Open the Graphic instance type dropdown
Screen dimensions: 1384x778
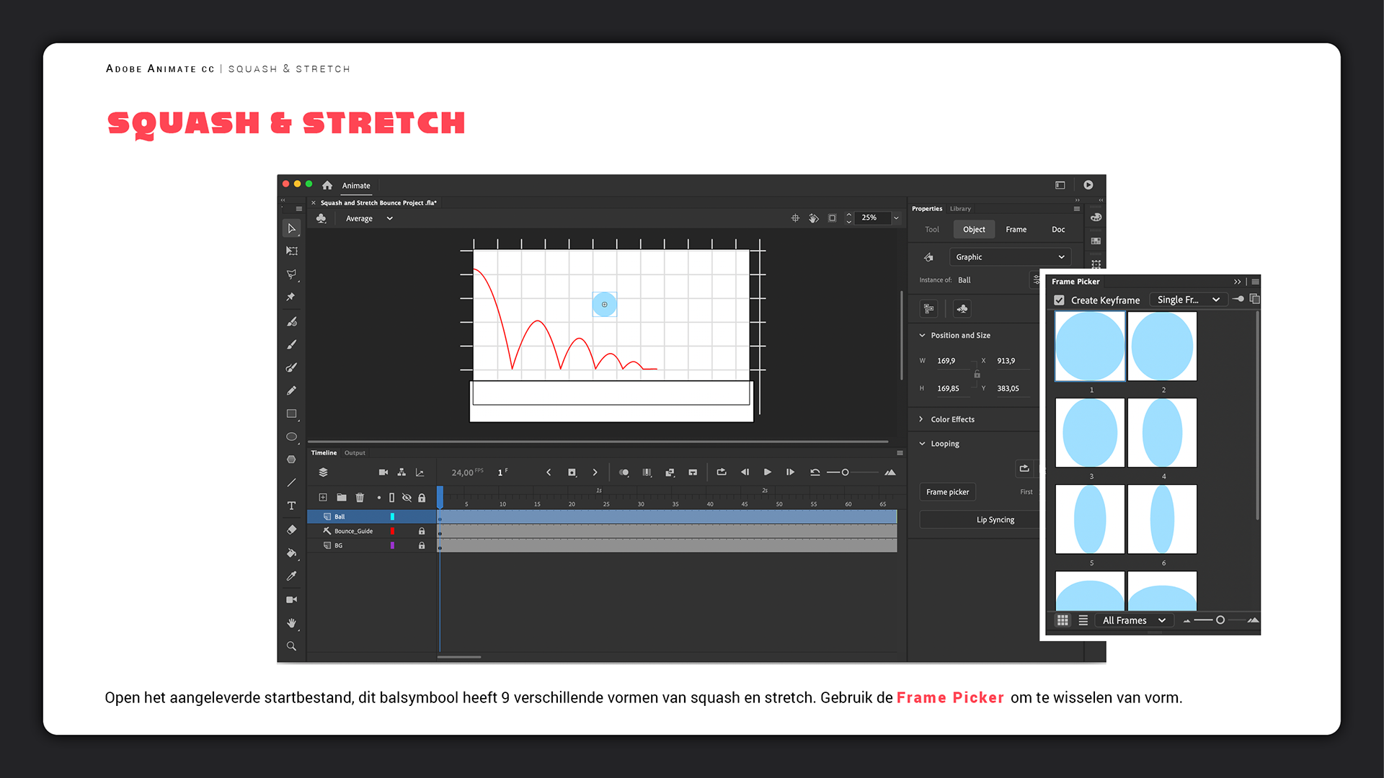tap(1009, 257)
